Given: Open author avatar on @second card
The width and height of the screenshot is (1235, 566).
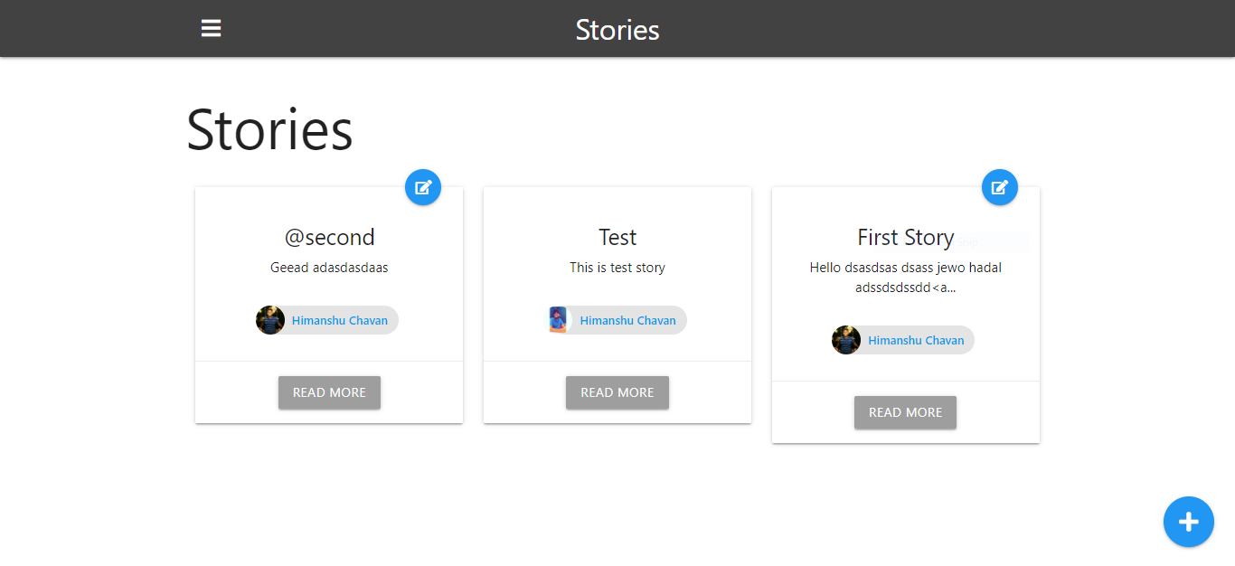Looking at the screenshot, I should pos(270,320).
